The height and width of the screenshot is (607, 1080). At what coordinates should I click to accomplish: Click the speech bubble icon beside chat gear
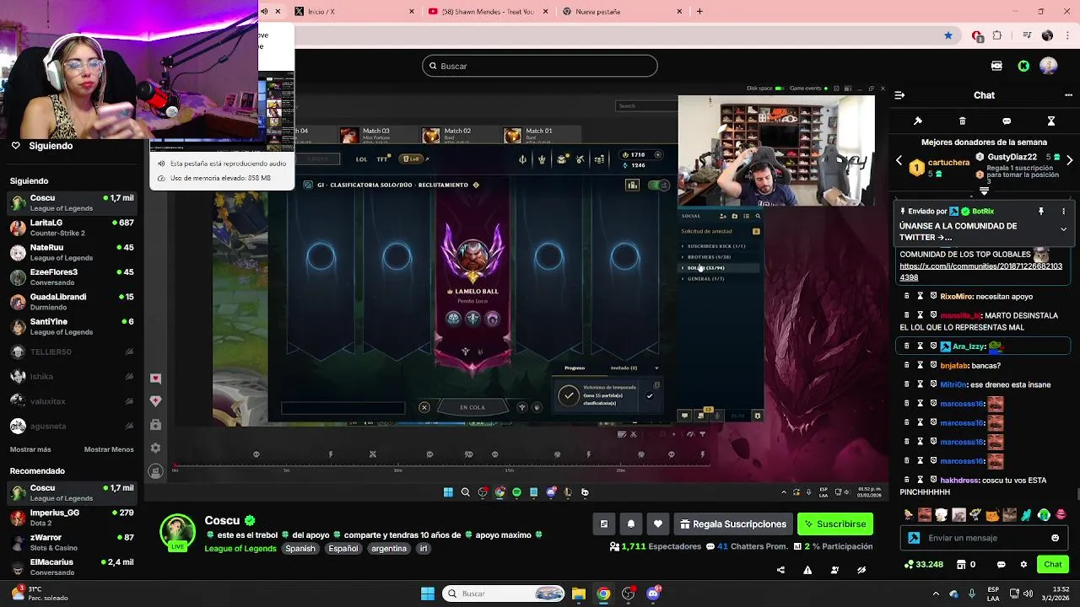1002,564
